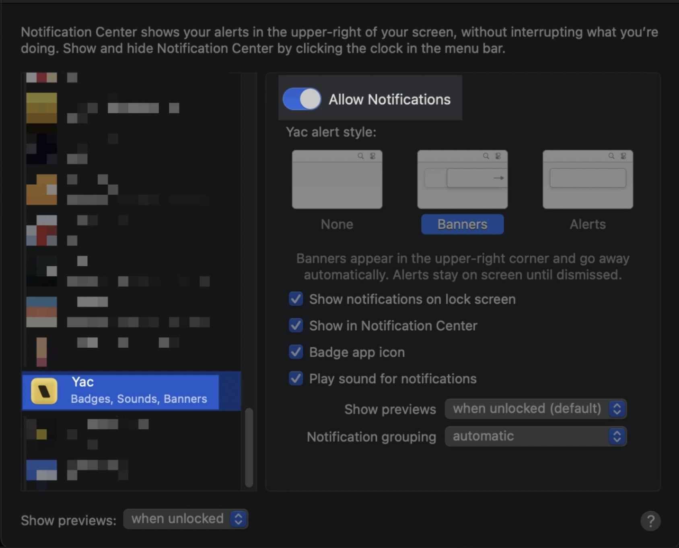Image resolution: width=679 pixels, height=548 pixels.
Task: Open the Notification grouping dropdown
Action: [535, 436]
